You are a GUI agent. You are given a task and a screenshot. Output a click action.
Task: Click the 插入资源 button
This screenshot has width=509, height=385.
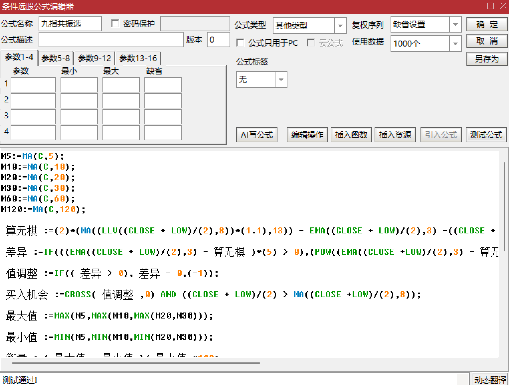point(395,135)
